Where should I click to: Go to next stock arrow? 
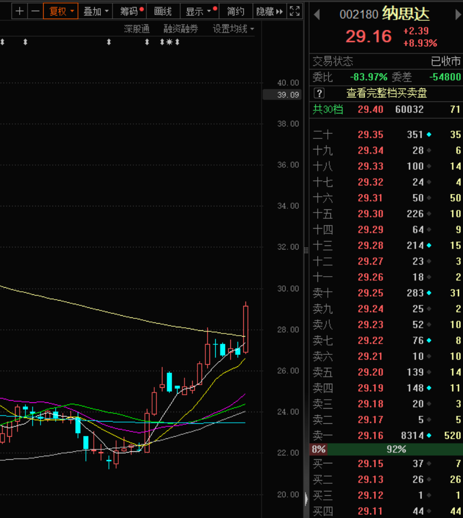458,14
